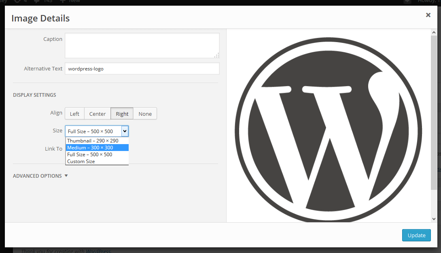Click the preview vertical scrollbar thumb
The image size is (441, 253).
pyautogui.click(x=434, y=113)
